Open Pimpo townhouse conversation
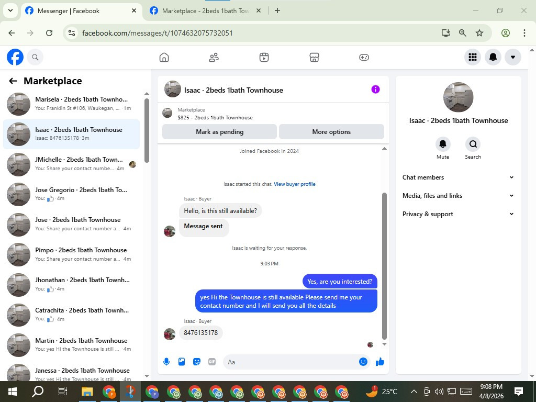 [71, 255]
